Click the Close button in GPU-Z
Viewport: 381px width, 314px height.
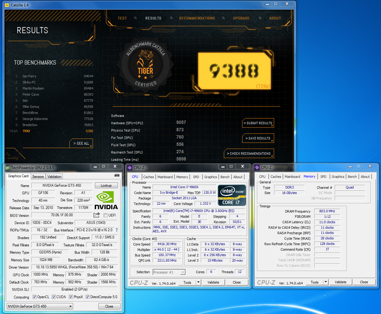[109, 306]
